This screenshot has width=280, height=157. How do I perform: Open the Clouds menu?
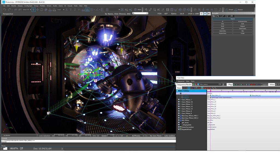point(70,6)
